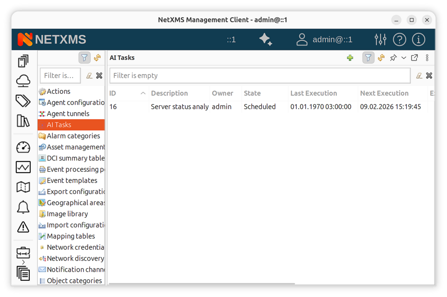This screenshot has height=297, width=447.
Task: Click the admin@::1 user menu
Action: click(324, 39)
